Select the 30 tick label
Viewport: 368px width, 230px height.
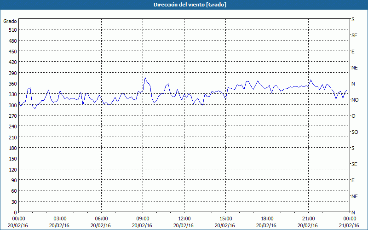click(14, 202)
